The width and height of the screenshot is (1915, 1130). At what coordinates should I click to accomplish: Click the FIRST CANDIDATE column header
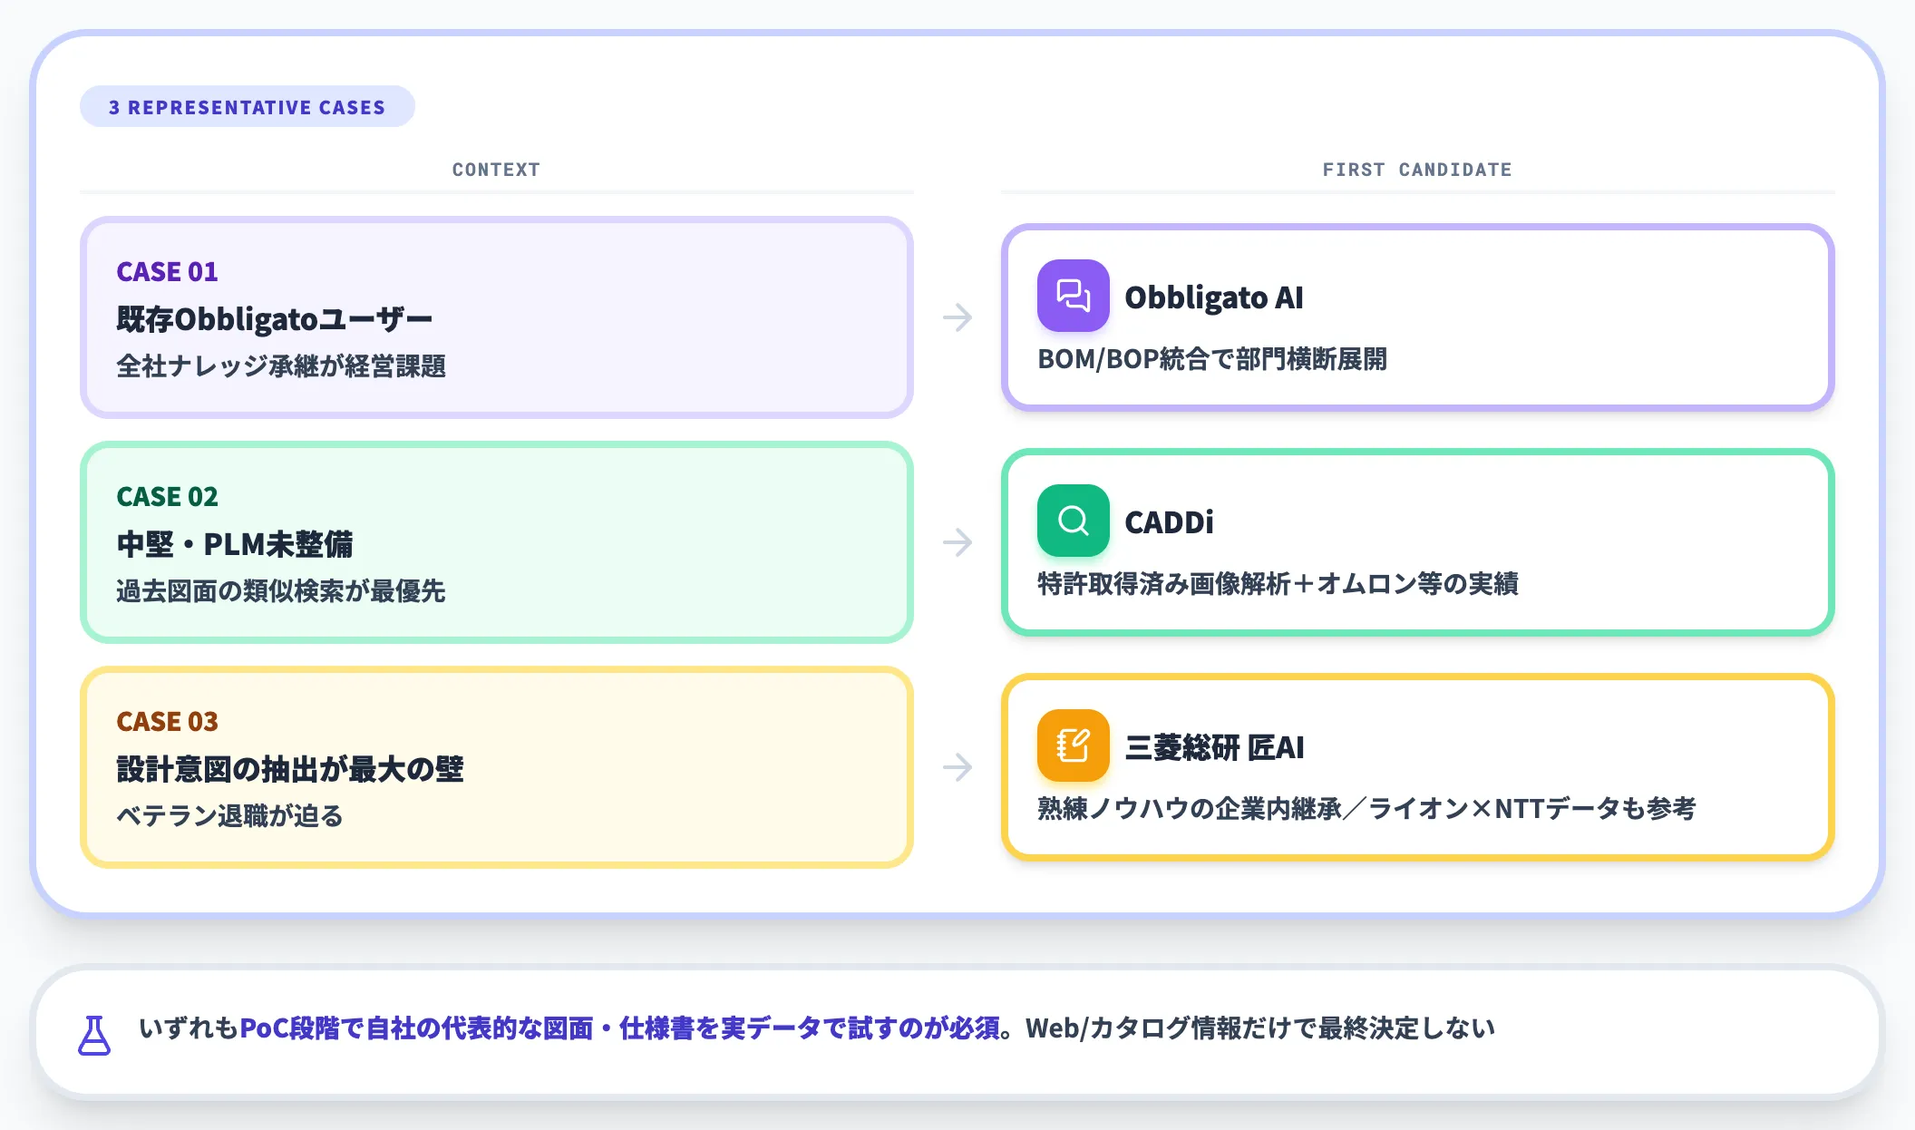click(x=1417, y=170)
